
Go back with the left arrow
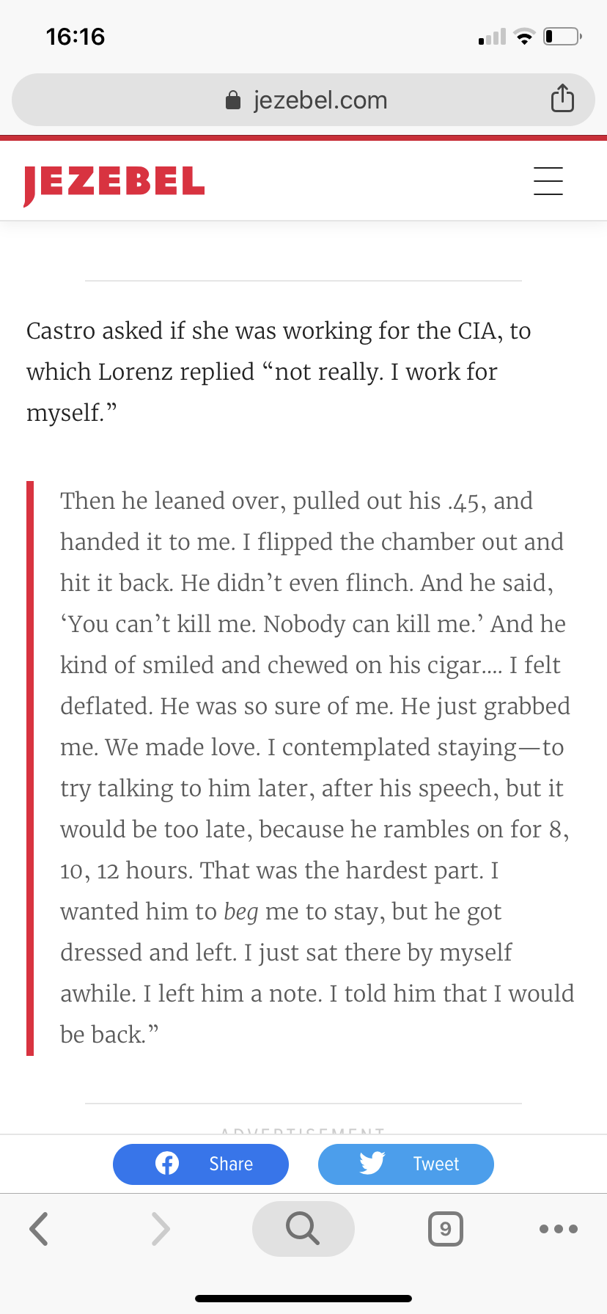coord(40,1228)
